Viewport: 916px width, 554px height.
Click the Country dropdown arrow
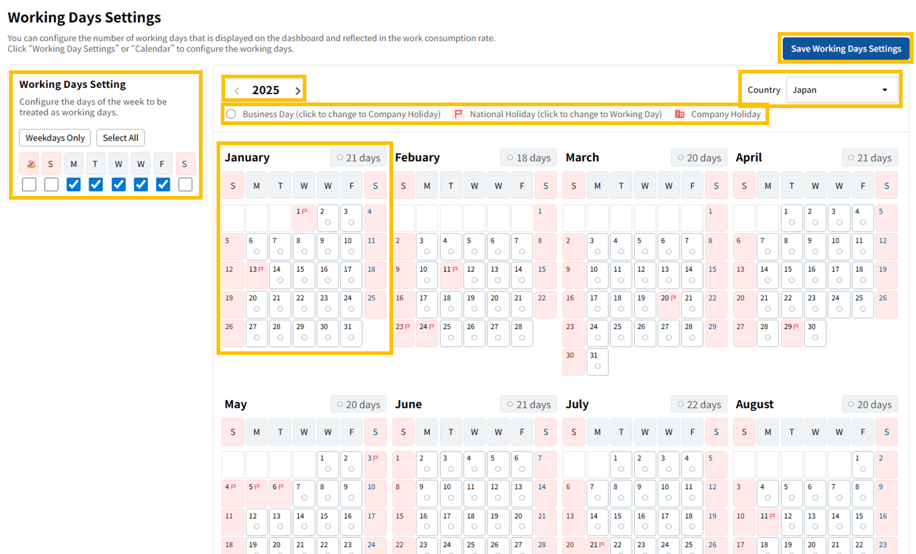click(x=884, y=90)
